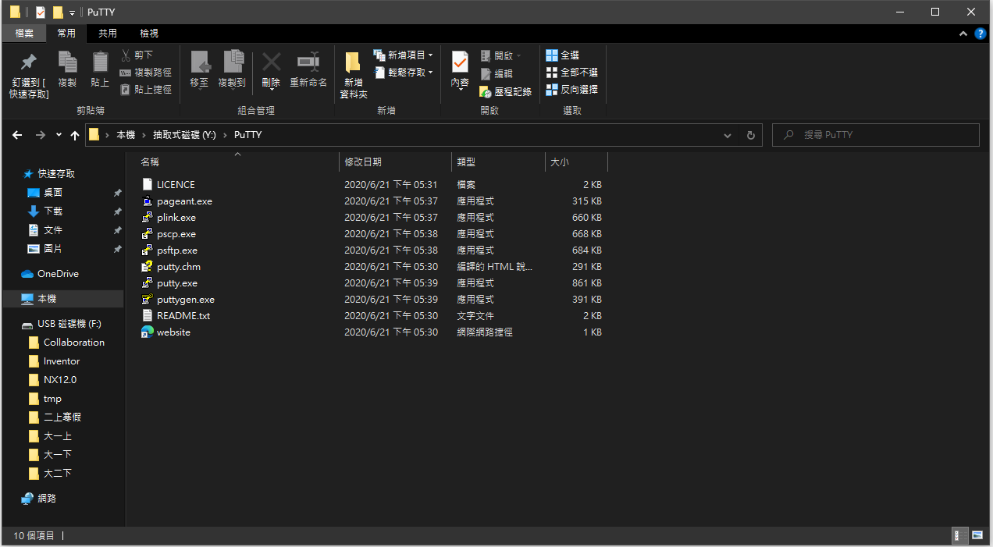Switch to Details view icon in status bar
The height and width of the screenshot is (547, 993).
click(960, 536)
